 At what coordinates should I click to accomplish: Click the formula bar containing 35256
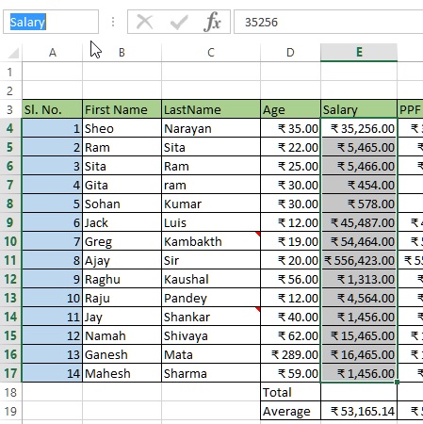click(329, 22)
